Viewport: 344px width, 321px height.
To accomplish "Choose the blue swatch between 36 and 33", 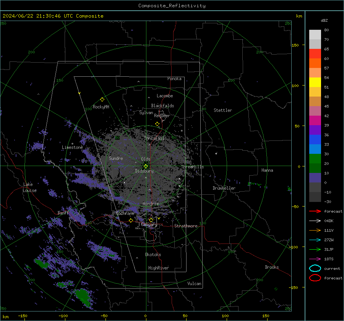I will pos(315,140).
